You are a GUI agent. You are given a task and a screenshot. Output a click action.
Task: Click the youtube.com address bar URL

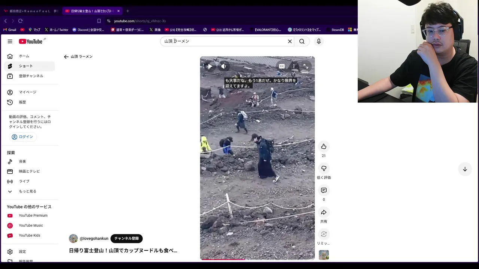click(x=140, y=21)
